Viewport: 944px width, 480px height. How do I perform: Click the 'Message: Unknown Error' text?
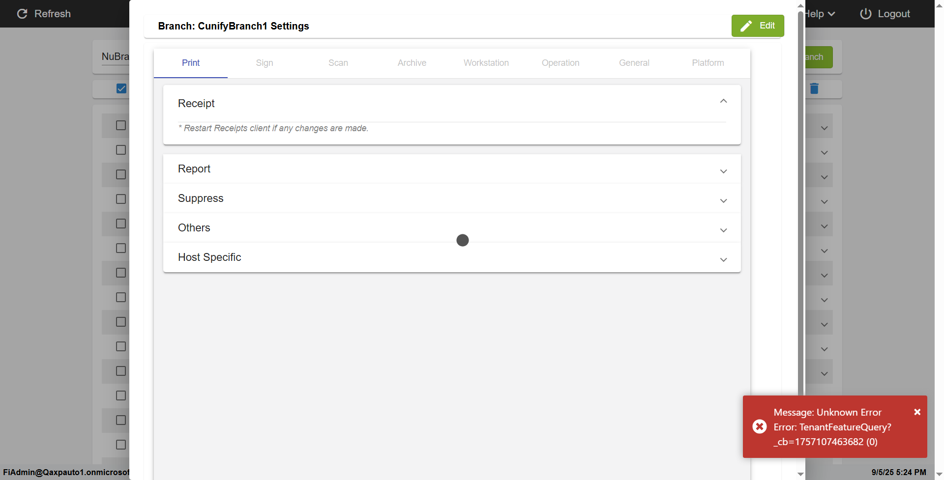[x=827, y=412]
